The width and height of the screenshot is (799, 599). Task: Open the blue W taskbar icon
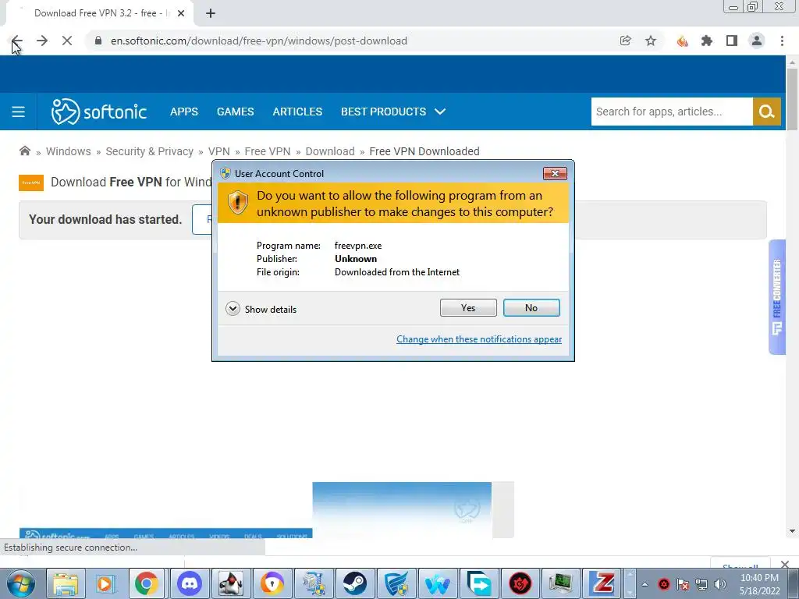point(437,583)
